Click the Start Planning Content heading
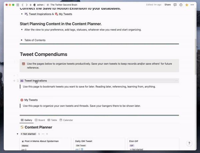Screen dimensions: 200x153 tap(61, 24)
